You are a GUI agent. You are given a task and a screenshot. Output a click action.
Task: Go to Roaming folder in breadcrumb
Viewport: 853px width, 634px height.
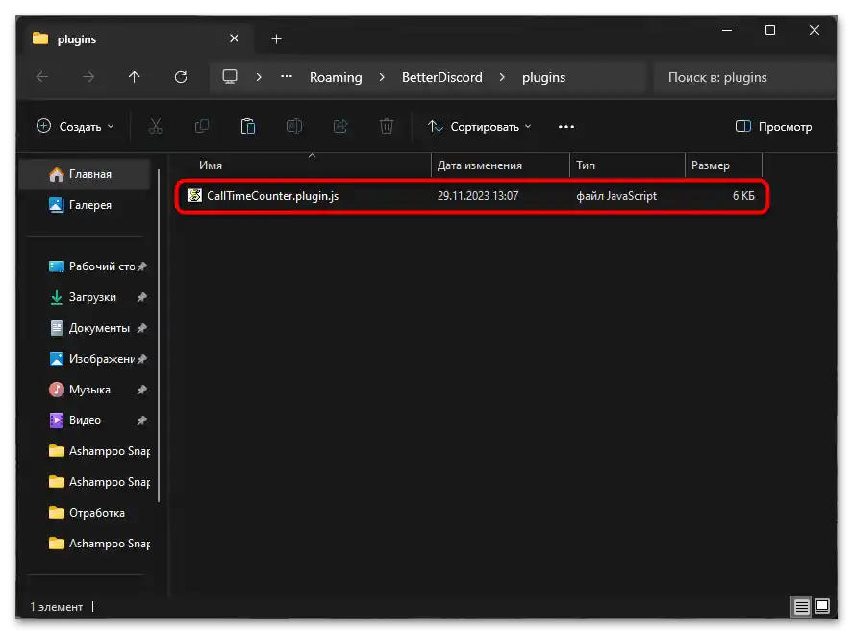click(x=336, y=77)
